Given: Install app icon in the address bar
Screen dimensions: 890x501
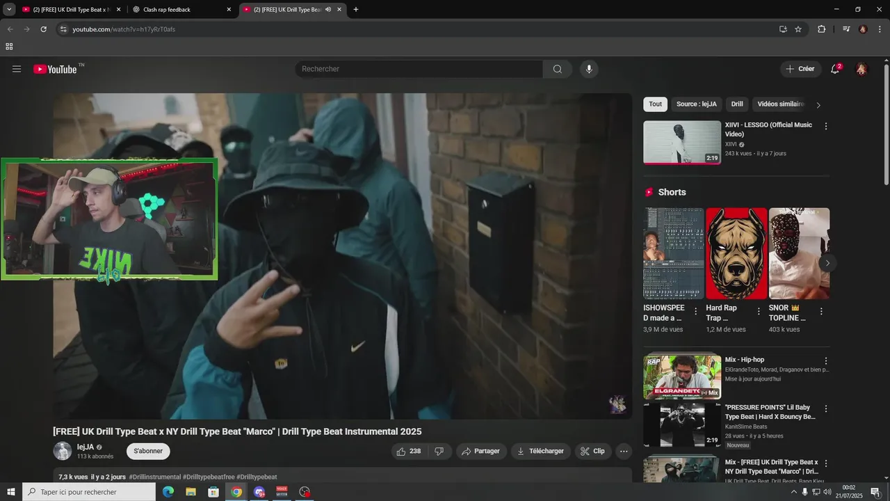Looking at the screenshot, I should tap(783, 29).
